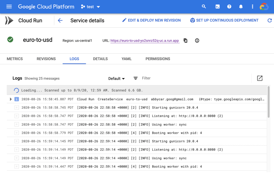
Task: Select the Starting gunicorn log at 15:59:14.145
Action: (x=137, y=141)
